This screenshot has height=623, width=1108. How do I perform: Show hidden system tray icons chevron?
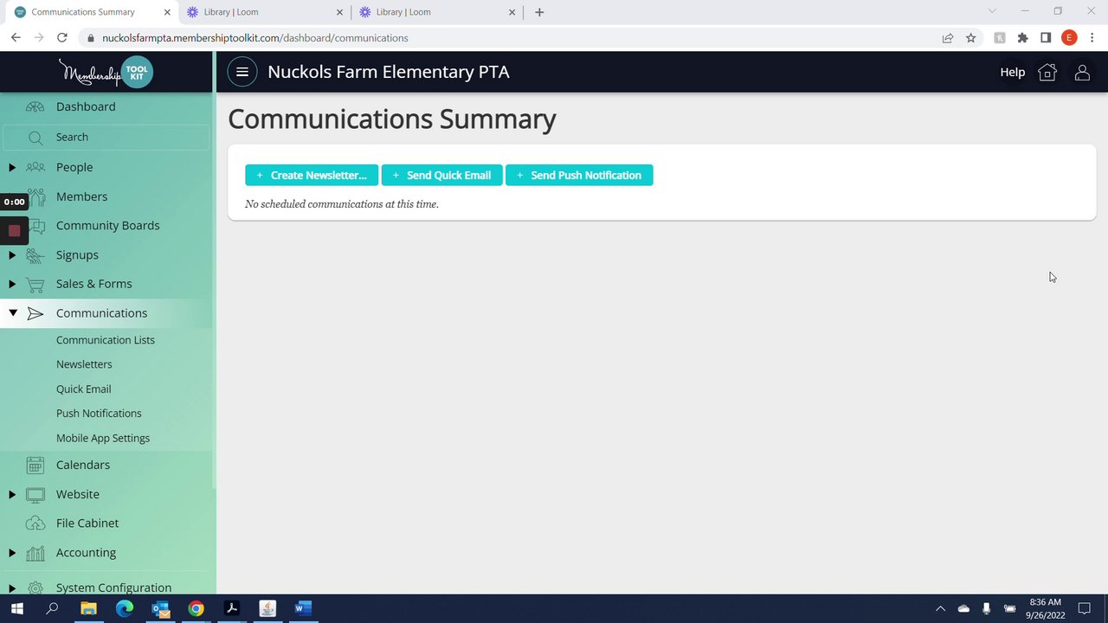(940, 609)
